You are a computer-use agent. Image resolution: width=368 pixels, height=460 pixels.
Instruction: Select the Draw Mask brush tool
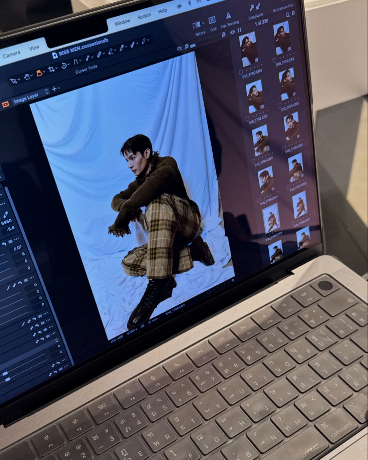click(88, 58)
